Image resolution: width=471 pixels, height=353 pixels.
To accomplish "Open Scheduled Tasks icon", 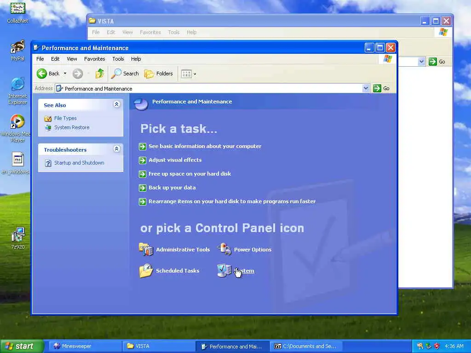I will [146, 271].
